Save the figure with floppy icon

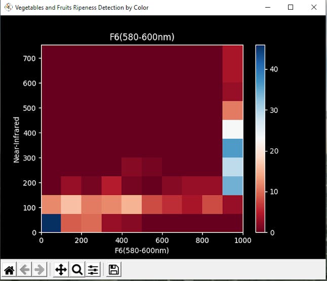click(x=114, y=269)
